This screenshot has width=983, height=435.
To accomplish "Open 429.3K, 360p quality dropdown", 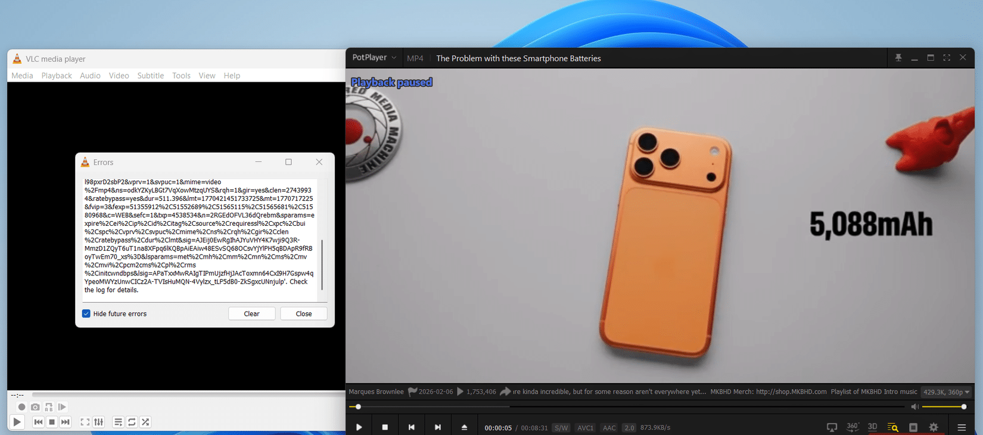I will pyautogui.click(x=946, y=392).
